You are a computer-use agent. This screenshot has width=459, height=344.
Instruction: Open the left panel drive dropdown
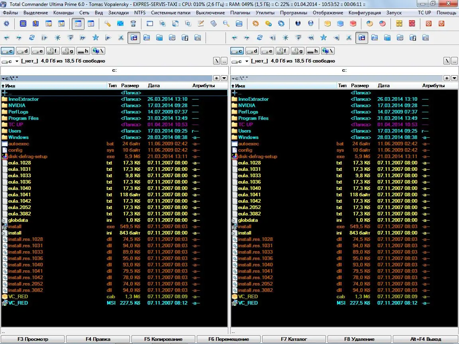pos(10,61)
